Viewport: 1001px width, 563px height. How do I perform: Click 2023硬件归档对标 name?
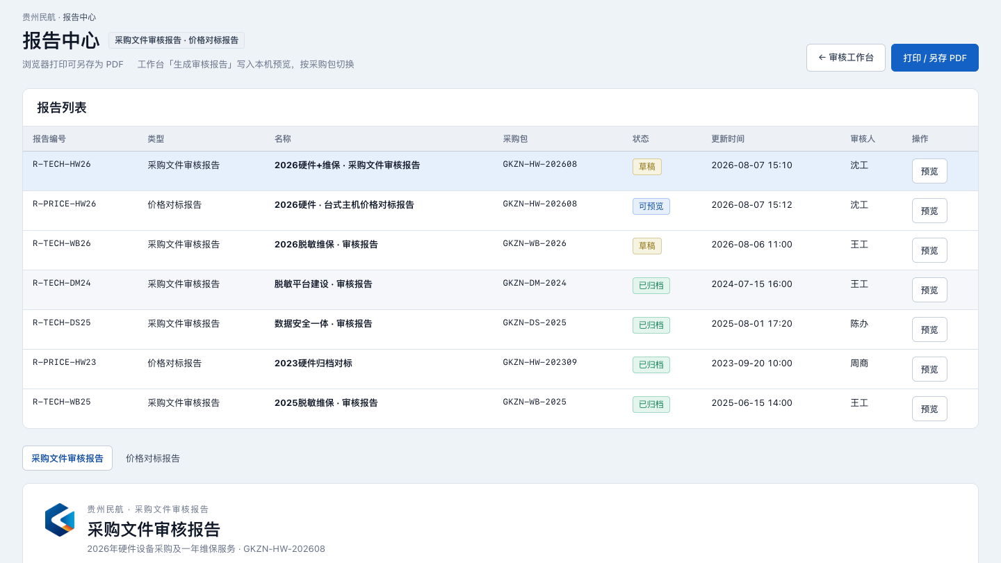(x=314, y=364)
